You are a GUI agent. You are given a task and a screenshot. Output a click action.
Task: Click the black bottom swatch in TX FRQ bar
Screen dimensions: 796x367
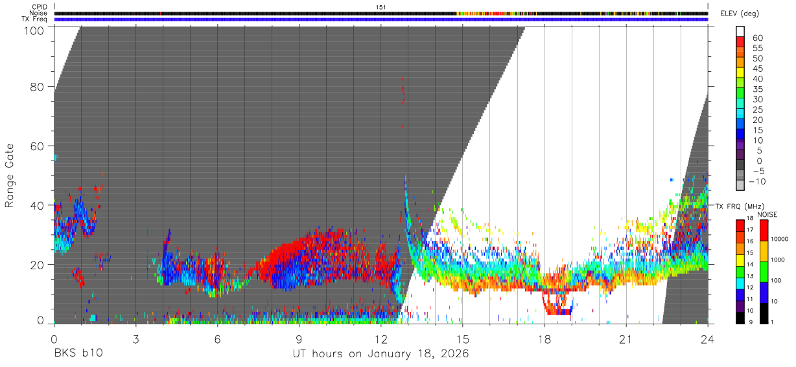[740, 318]
